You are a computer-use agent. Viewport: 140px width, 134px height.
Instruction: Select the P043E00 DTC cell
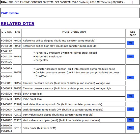pyautogui.click(x=6, y=41)
